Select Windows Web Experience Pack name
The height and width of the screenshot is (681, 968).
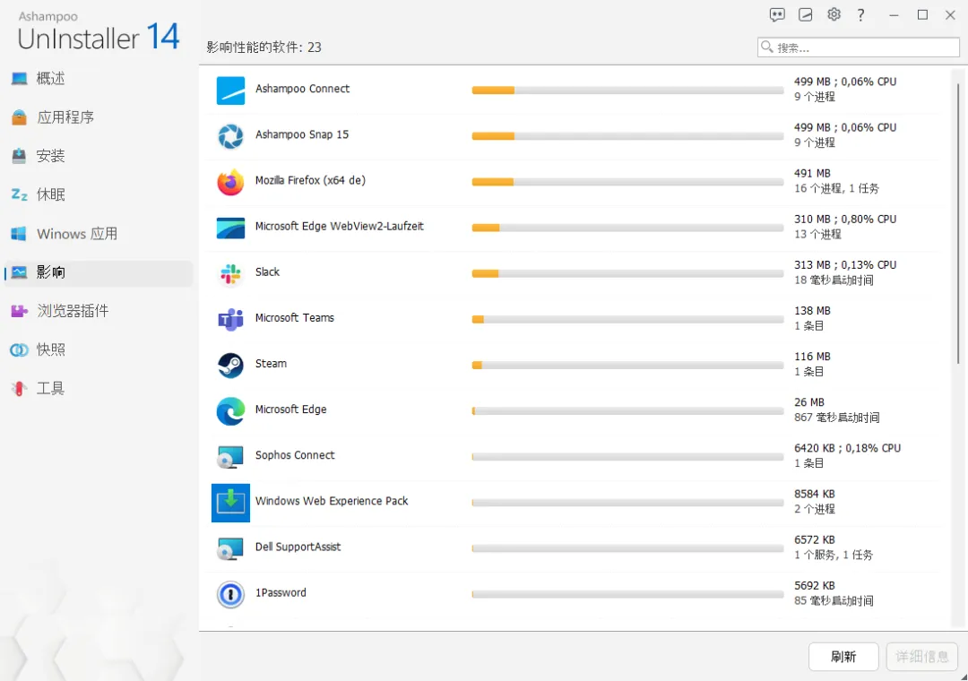pos(332,501)
